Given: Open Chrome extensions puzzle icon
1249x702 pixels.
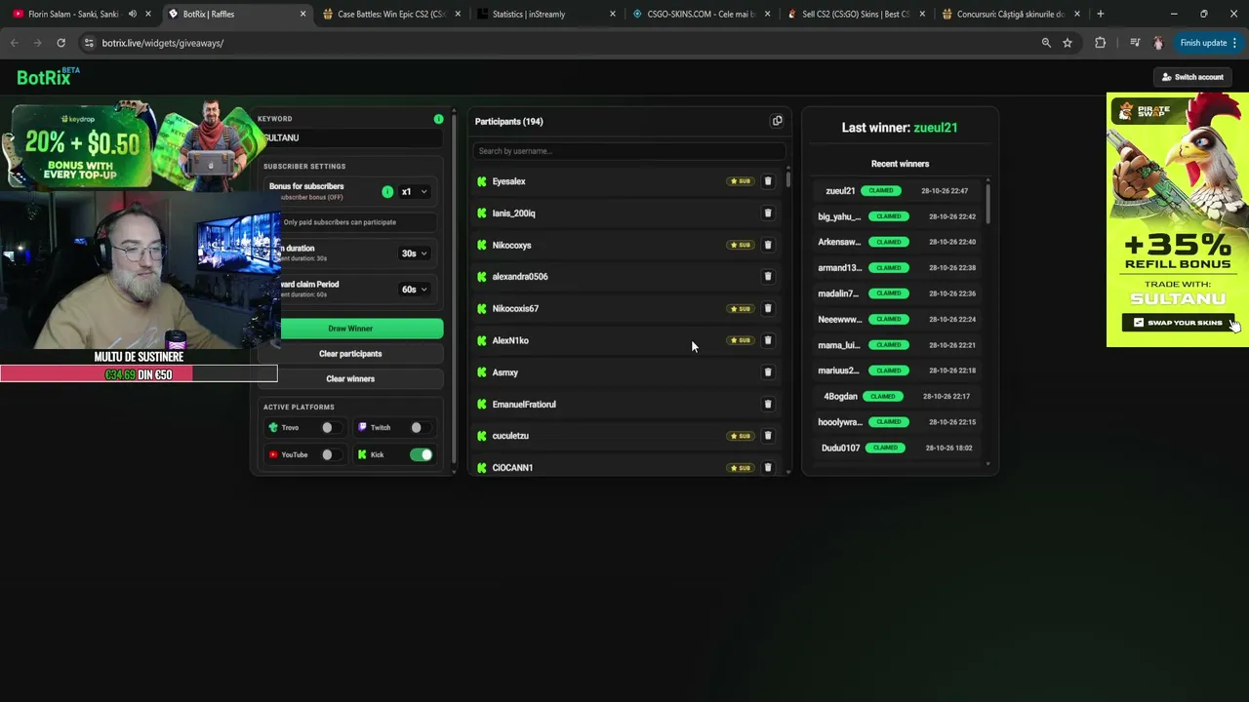Looking at the screenshot, I should (x=1101, y=43).
